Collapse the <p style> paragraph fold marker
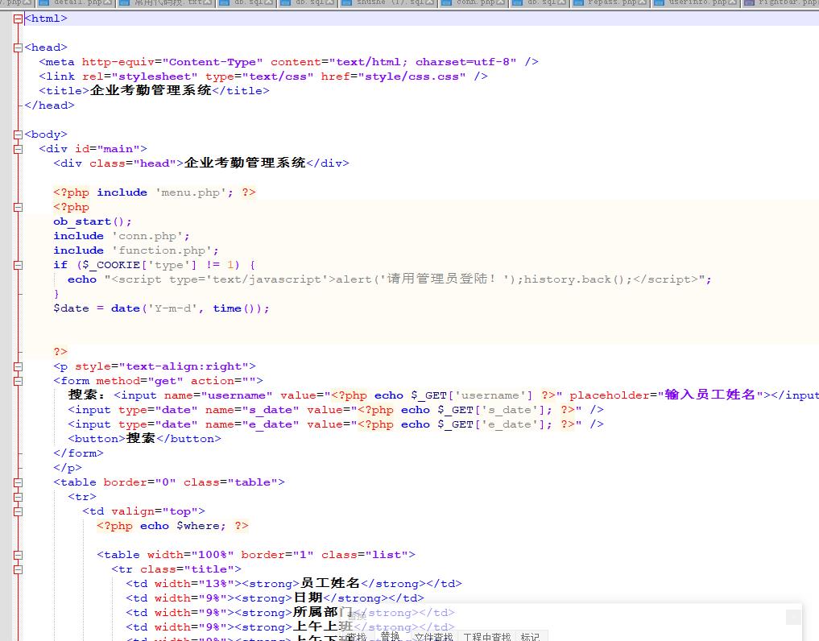The width and height of the screenshot is (819, 641). pos(19,366)
